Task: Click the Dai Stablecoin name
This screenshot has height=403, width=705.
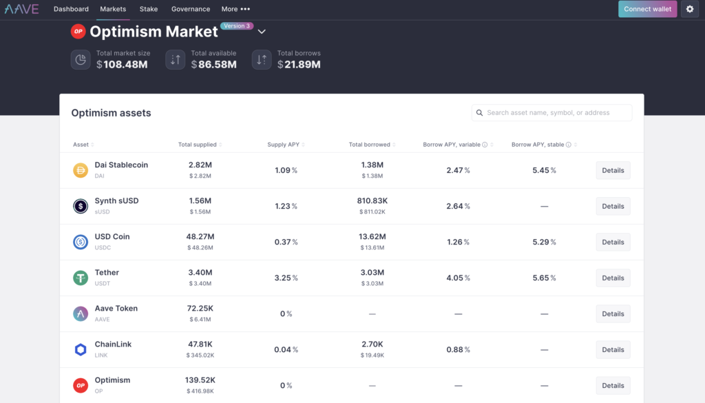Action: coord(121,165)
